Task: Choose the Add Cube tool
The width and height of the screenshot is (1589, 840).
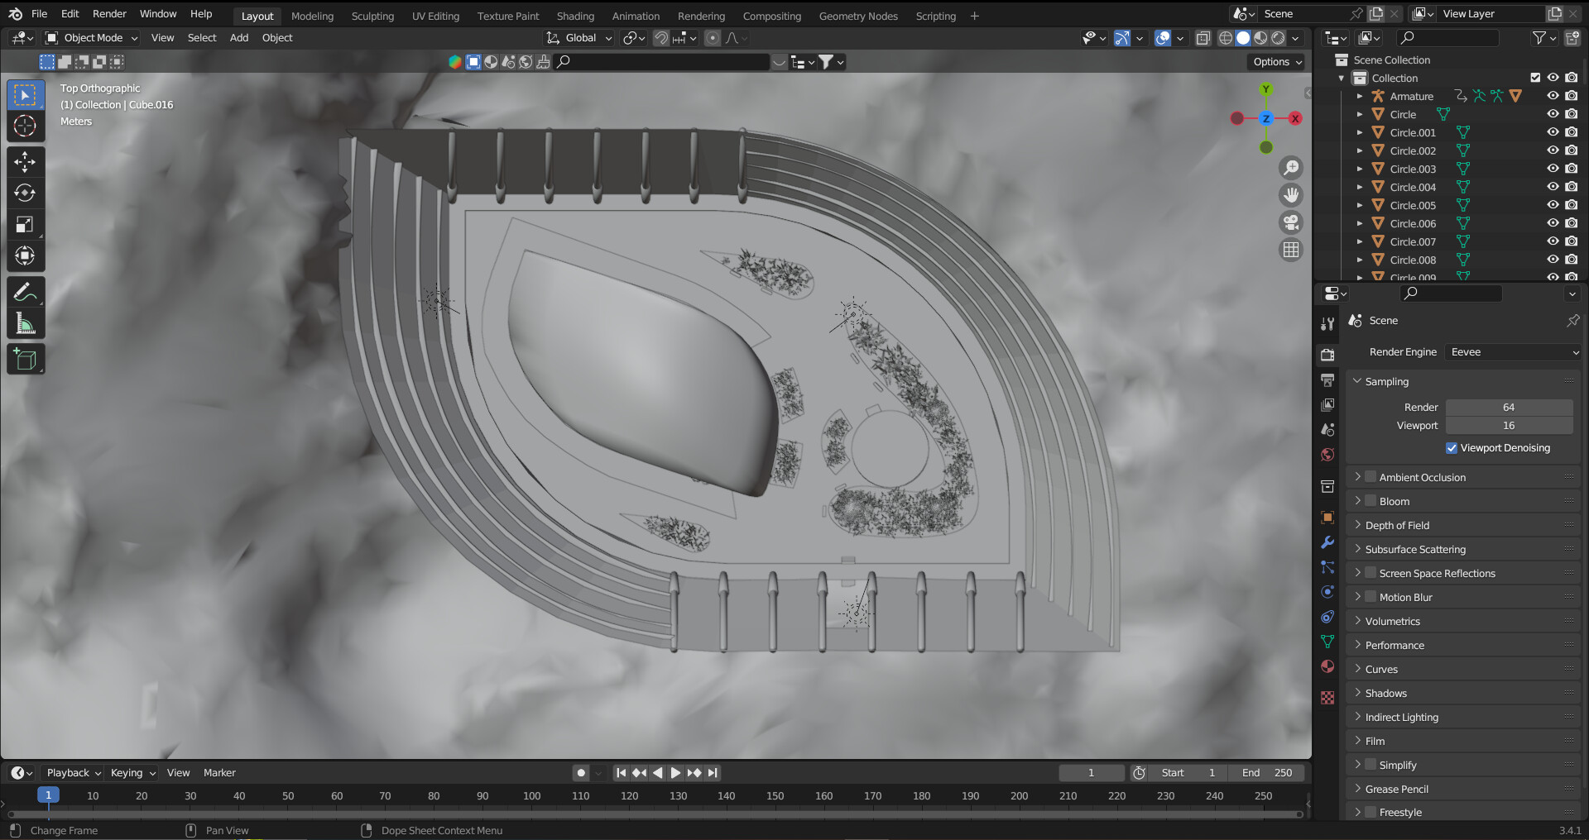Action: [x=25, y=360]
